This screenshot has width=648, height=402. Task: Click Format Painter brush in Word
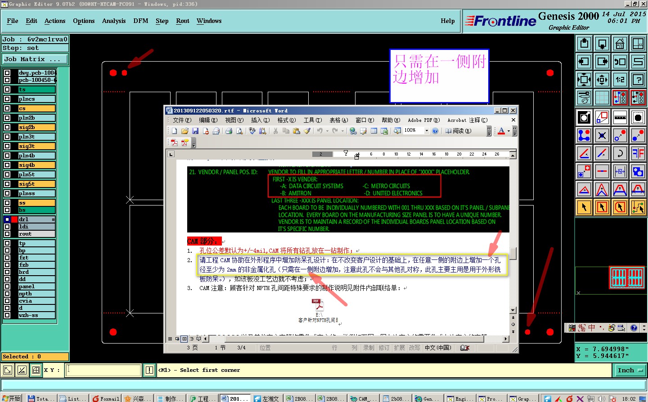(307, 131)
